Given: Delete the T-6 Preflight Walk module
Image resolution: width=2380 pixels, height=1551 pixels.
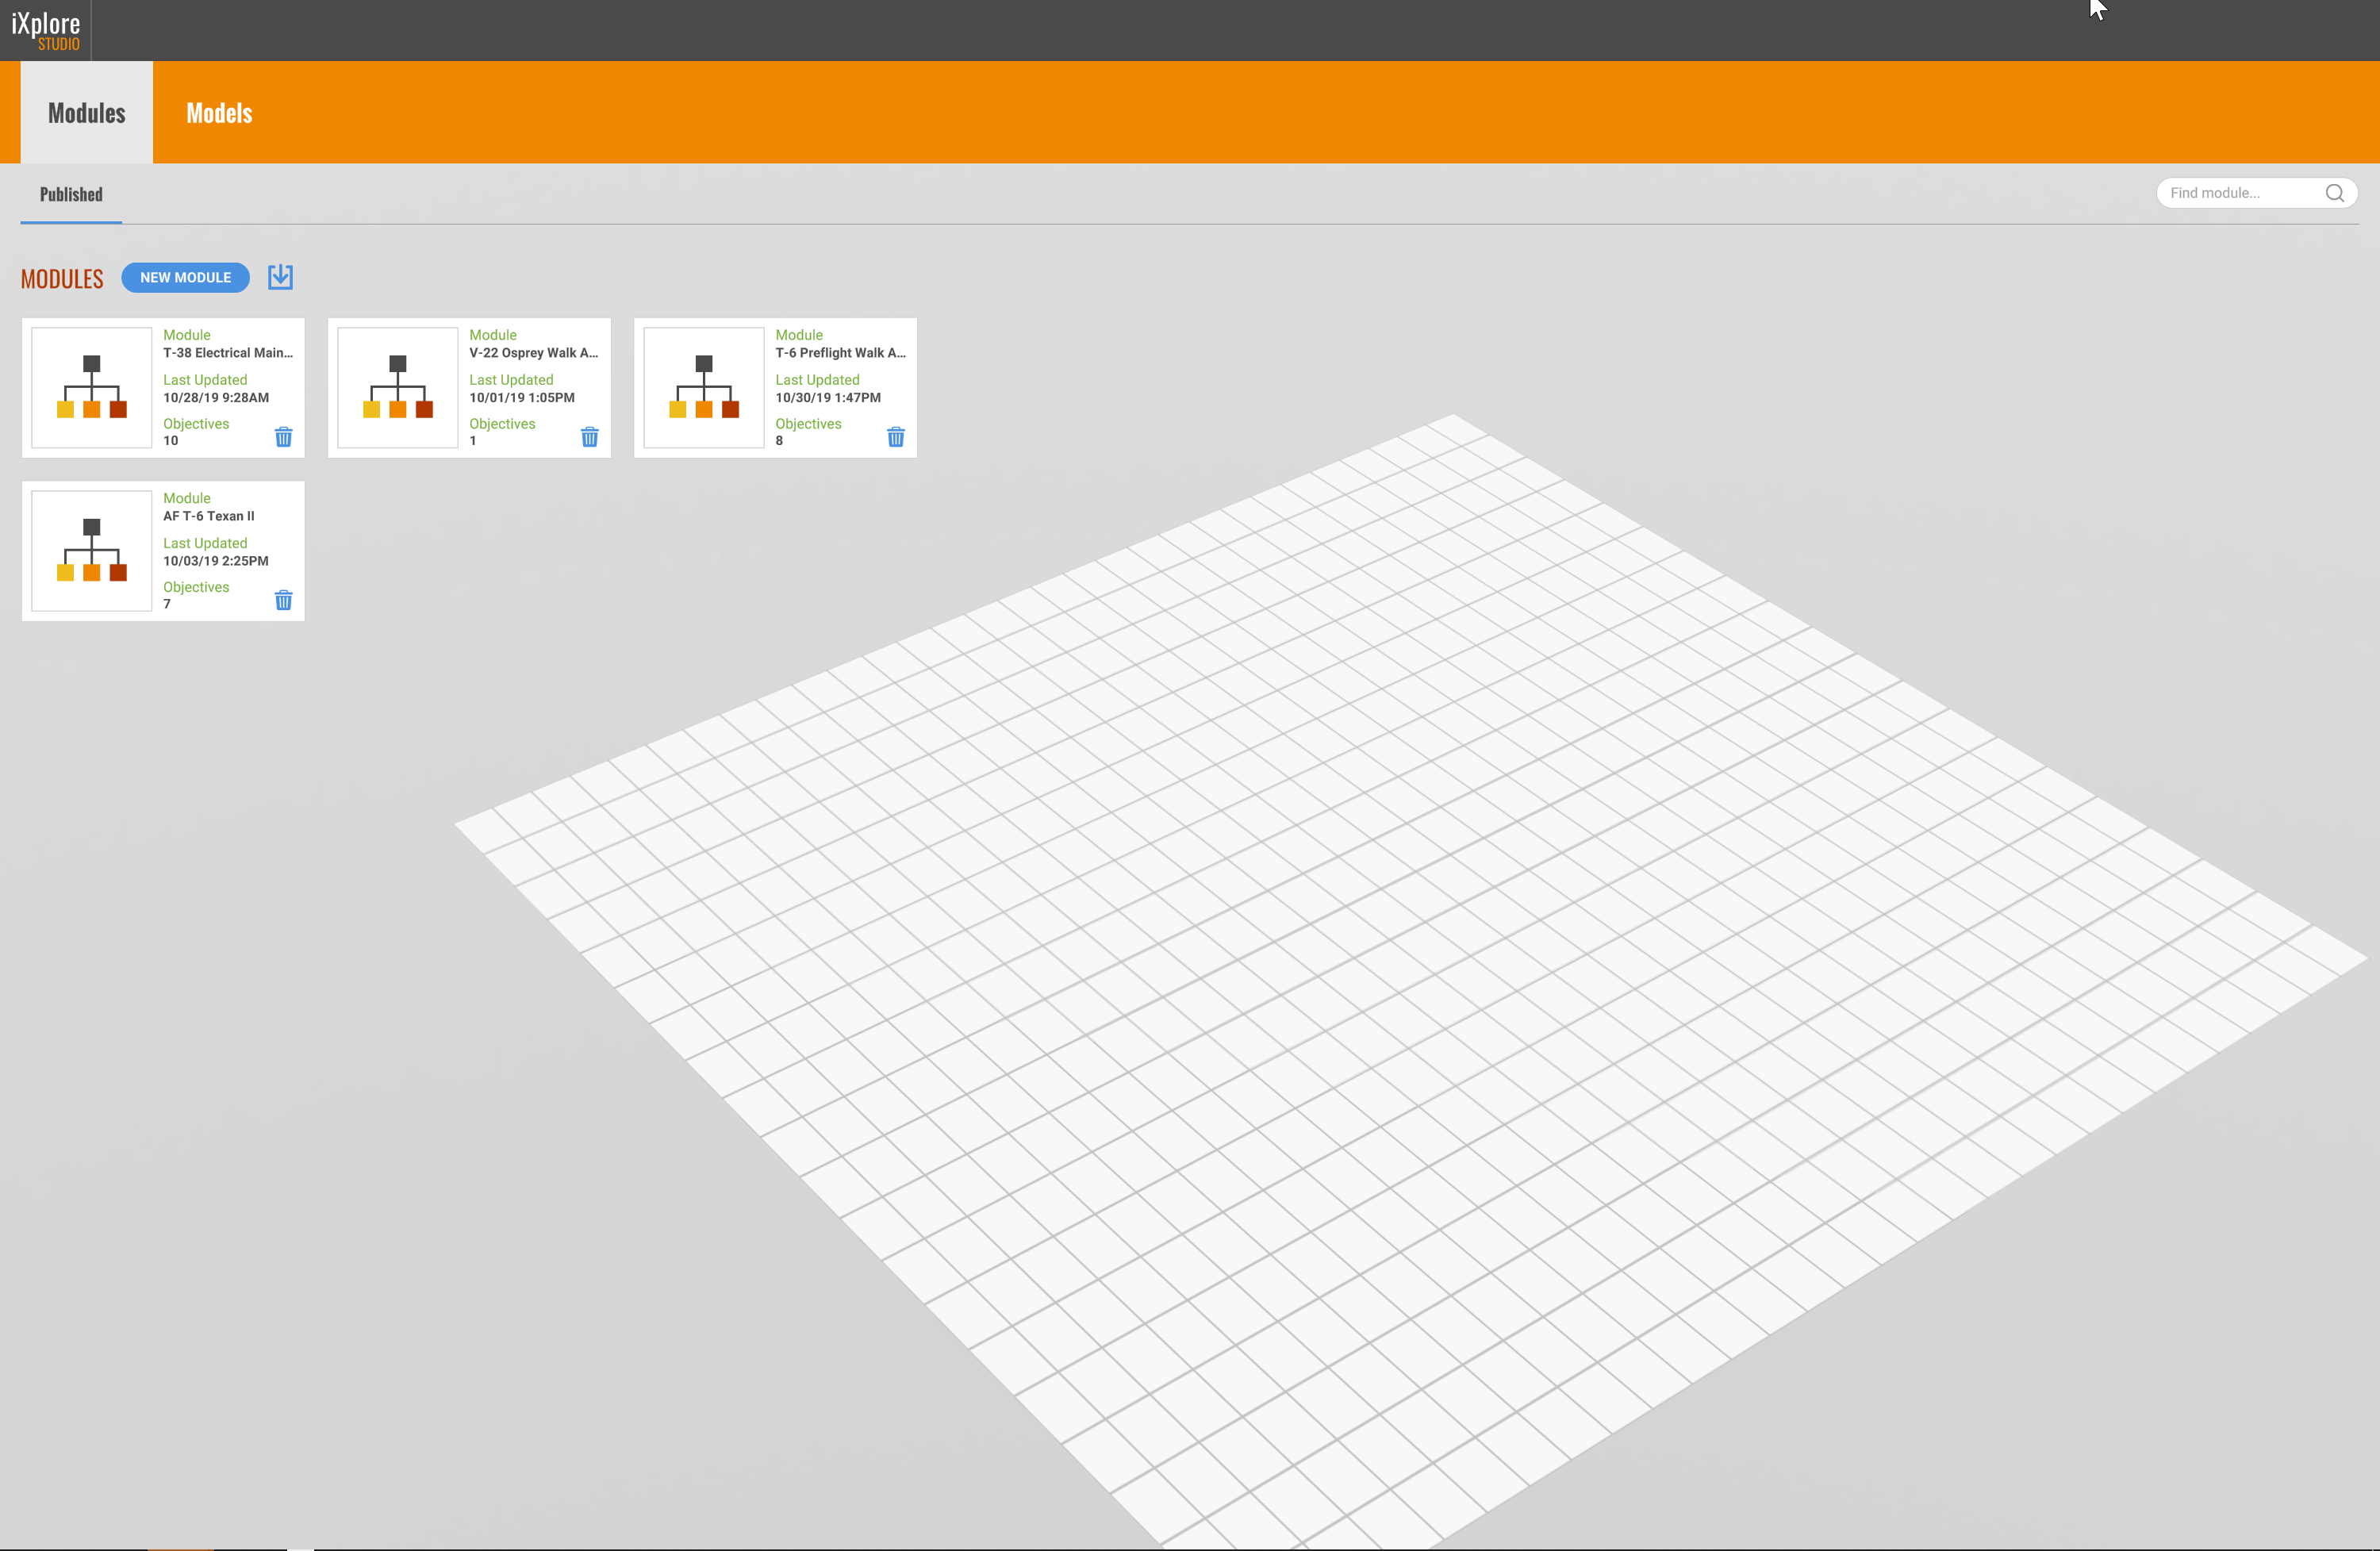Looking at the screenshot, I should (x=896, y=437).
